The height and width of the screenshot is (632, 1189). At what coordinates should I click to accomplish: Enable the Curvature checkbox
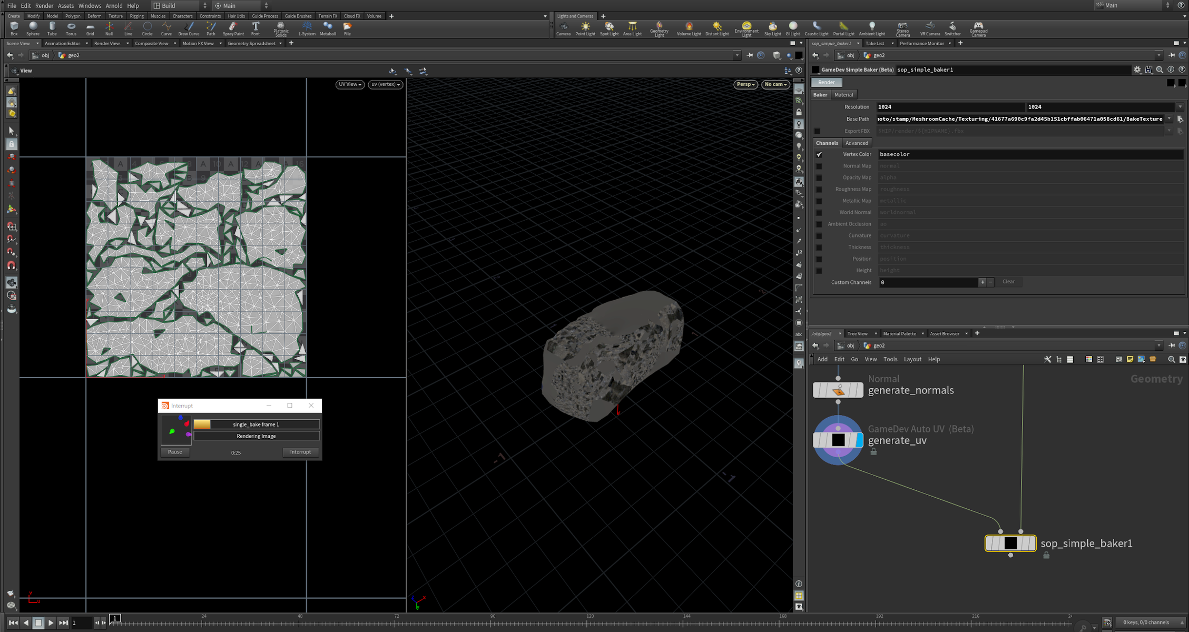click(819, 235)
